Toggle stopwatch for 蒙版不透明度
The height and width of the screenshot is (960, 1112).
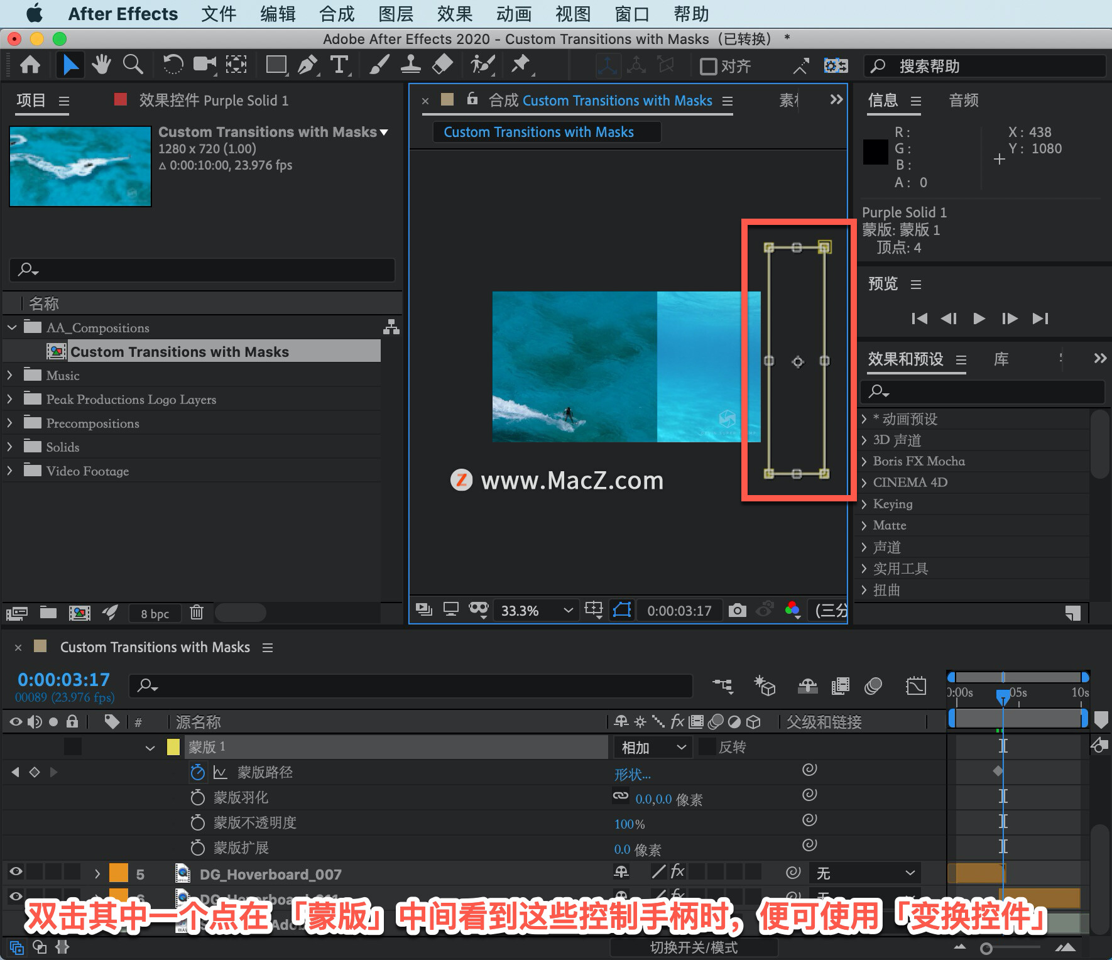pos(197,822)
